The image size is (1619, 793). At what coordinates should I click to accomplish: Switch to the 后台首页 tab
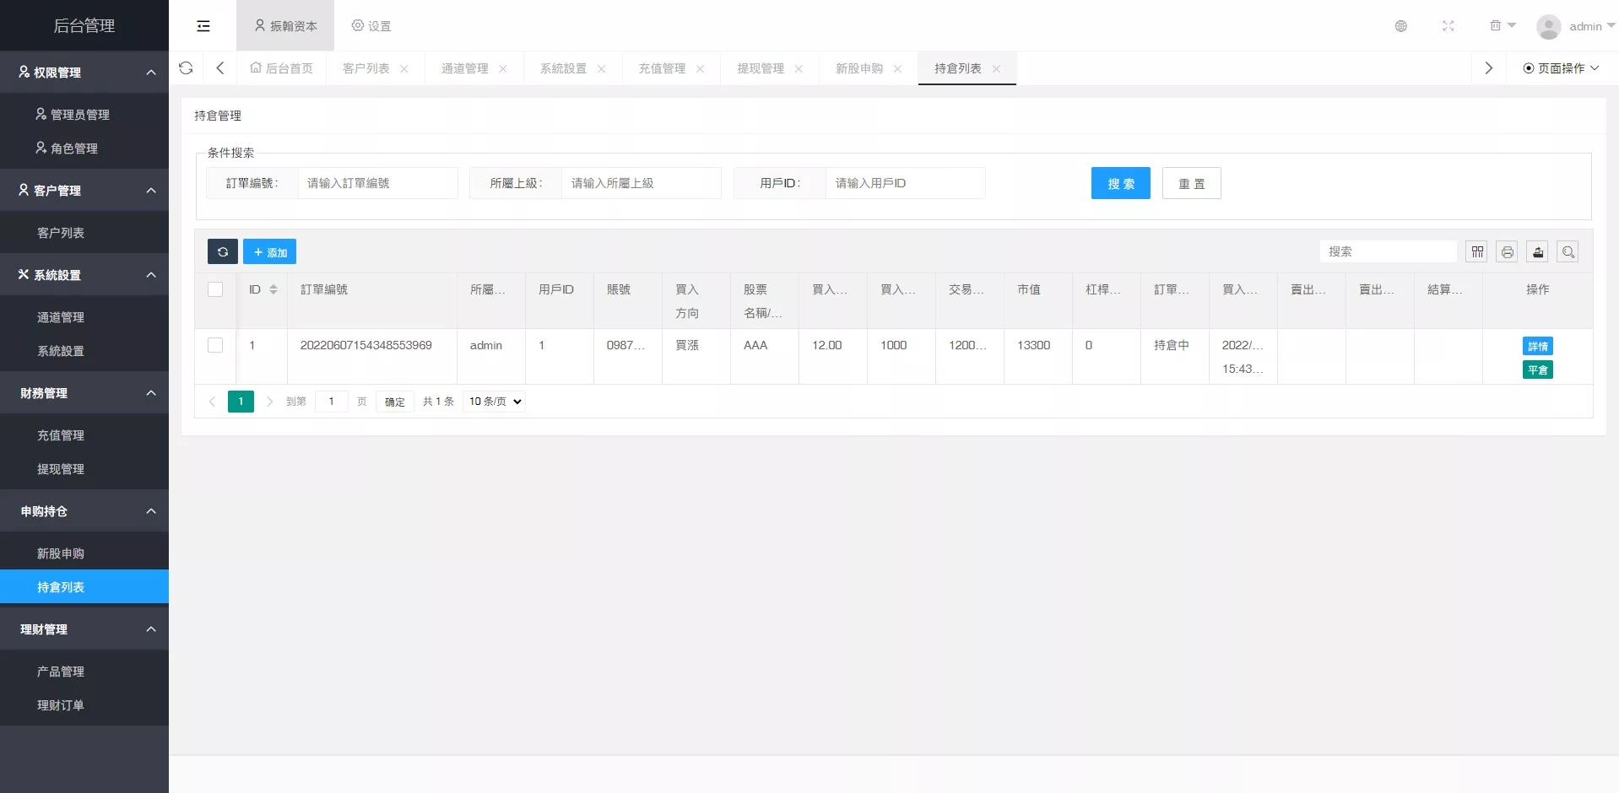coord(282,68)
